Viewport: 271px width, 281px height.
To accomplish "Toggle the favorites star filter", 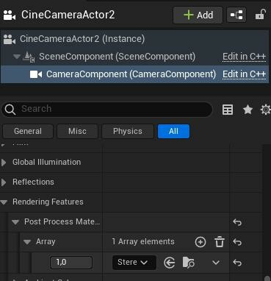I will 247,110.
